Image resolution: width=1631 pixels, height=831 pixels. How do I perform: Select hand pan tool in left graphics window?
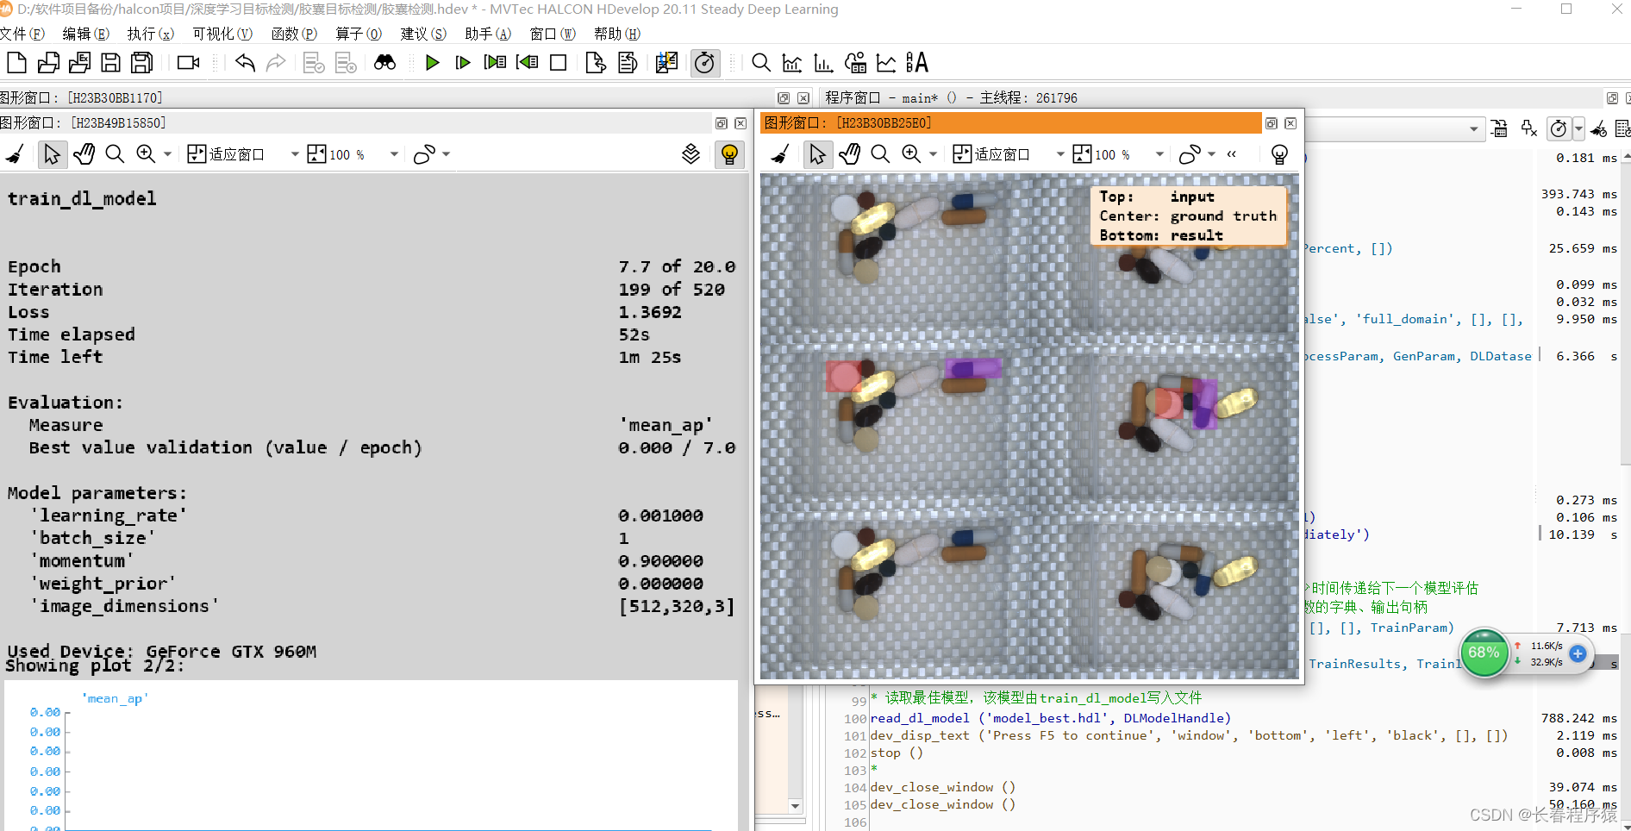tap(84, 154)
